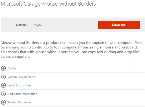145x107 pixels.
Task: Click the gray language selection bar
Action: click(x=73, y=25)
